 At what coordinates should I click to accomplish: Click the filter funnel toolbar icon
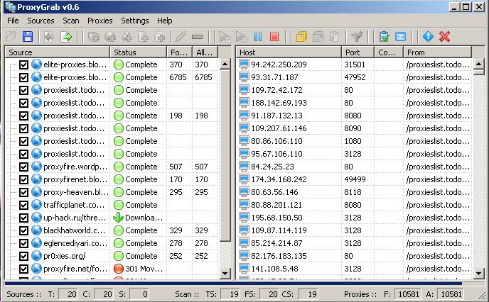pyautogui.click(x=357, y=37)
